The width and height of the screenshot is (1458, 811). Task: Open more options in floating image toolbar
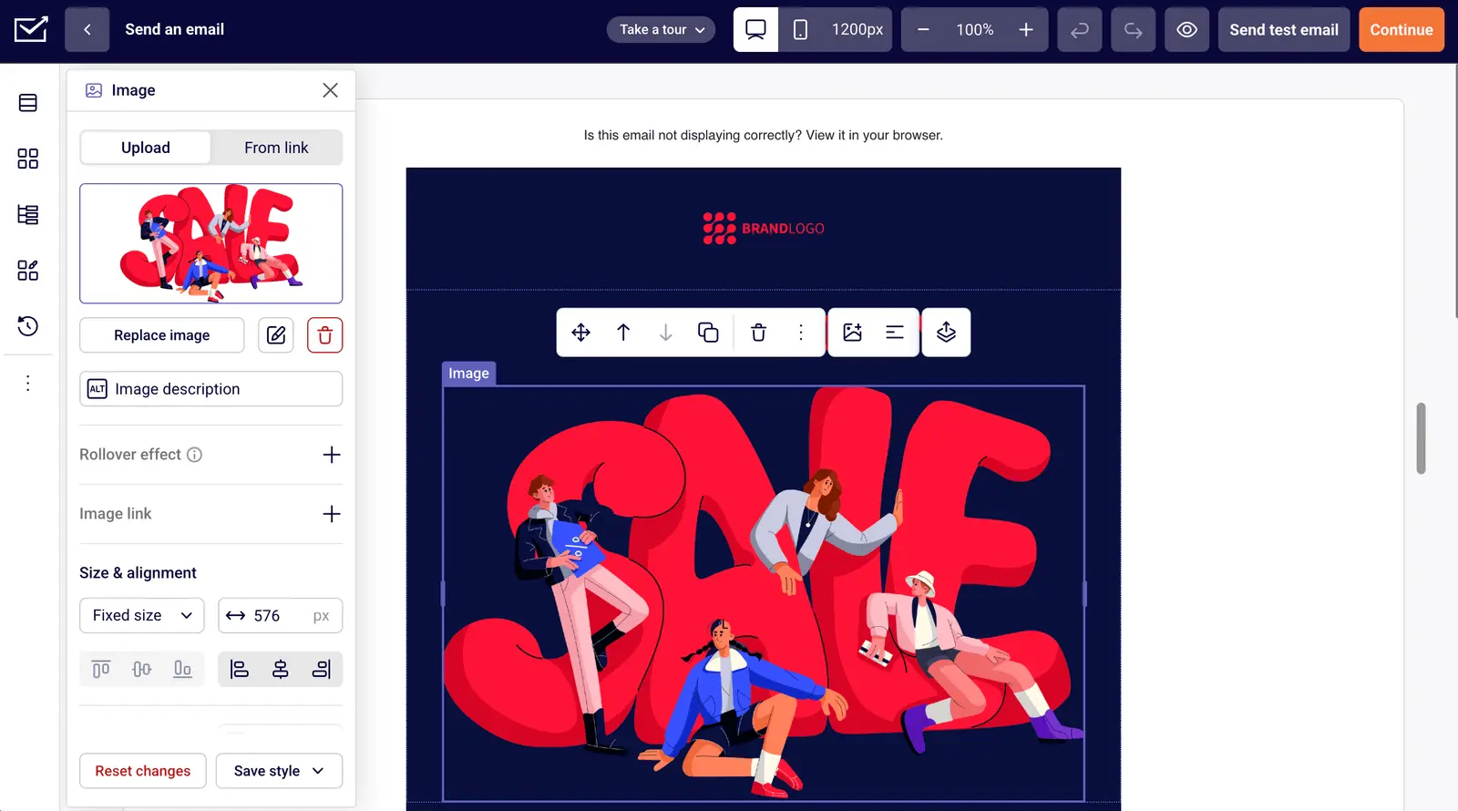click(x=801, y=333)
